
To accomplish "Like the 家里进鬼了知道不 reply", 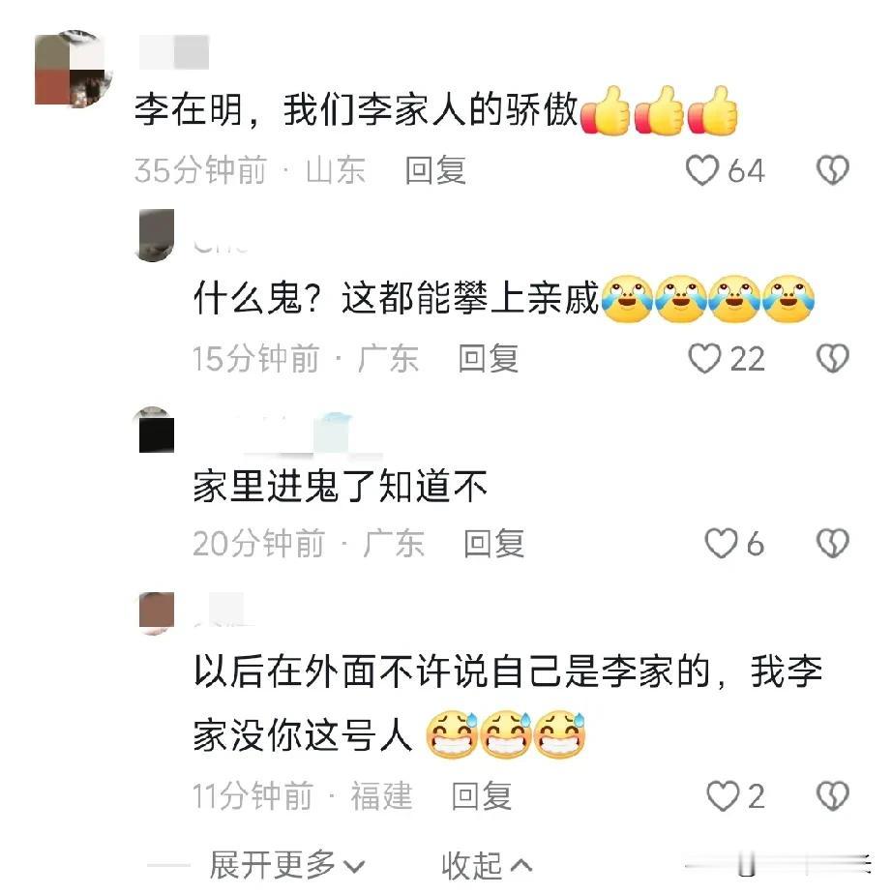I will coord(721,543).
